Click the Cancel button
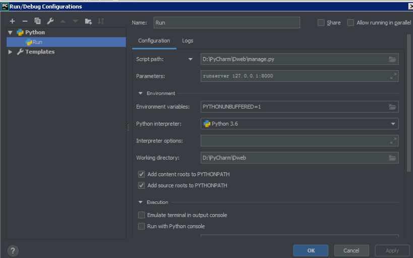413x258 pixels. (x=351, y=250)
